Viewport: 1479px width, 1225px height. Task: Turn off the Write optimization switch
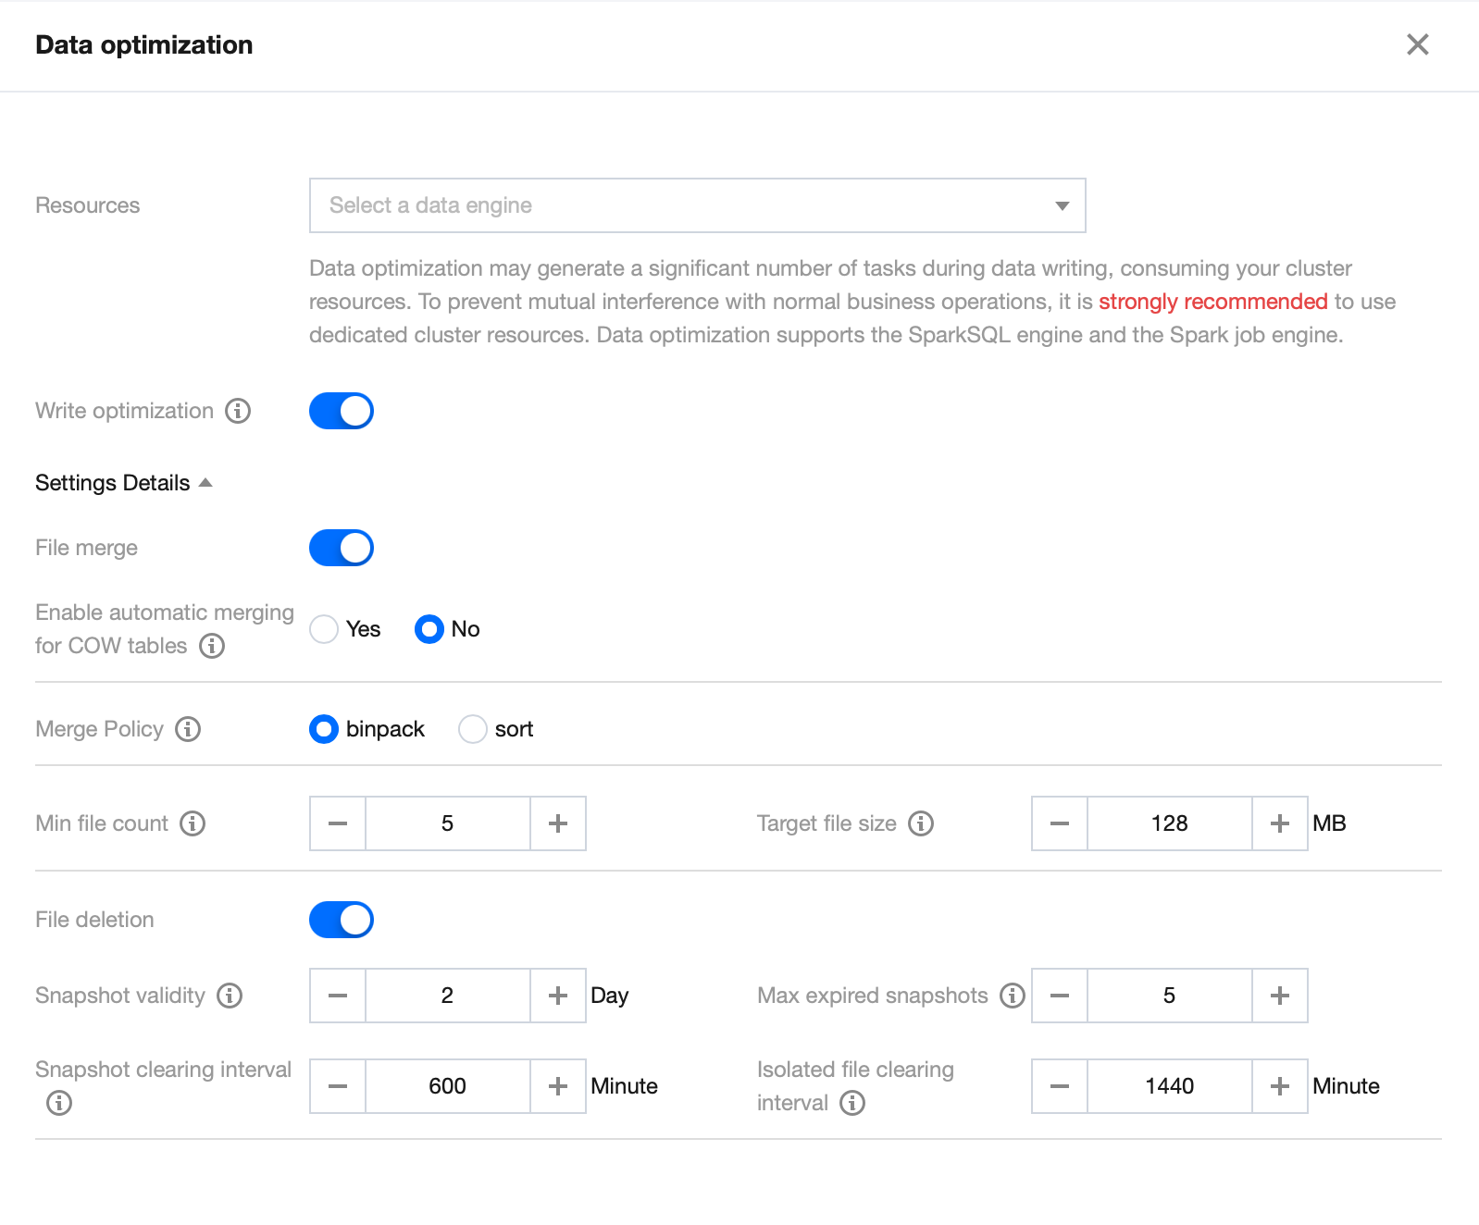[342, 411]
